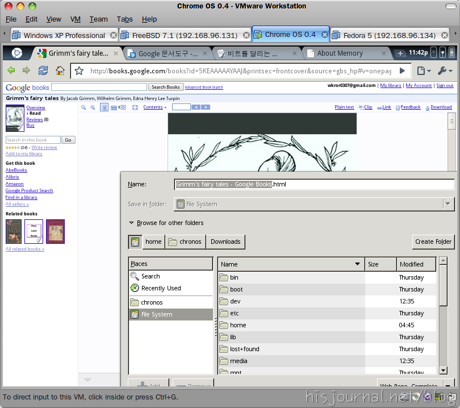Go to next book page arrow
Screen dimensions: 460x408
coord(206,107)
